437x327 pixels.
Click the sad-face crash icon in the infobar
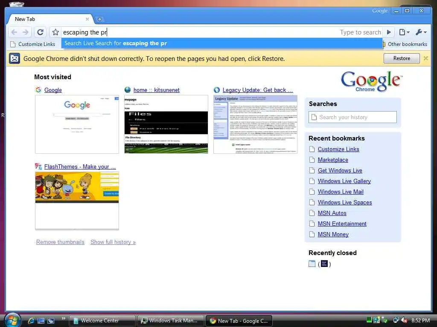[x=15, y=58]
